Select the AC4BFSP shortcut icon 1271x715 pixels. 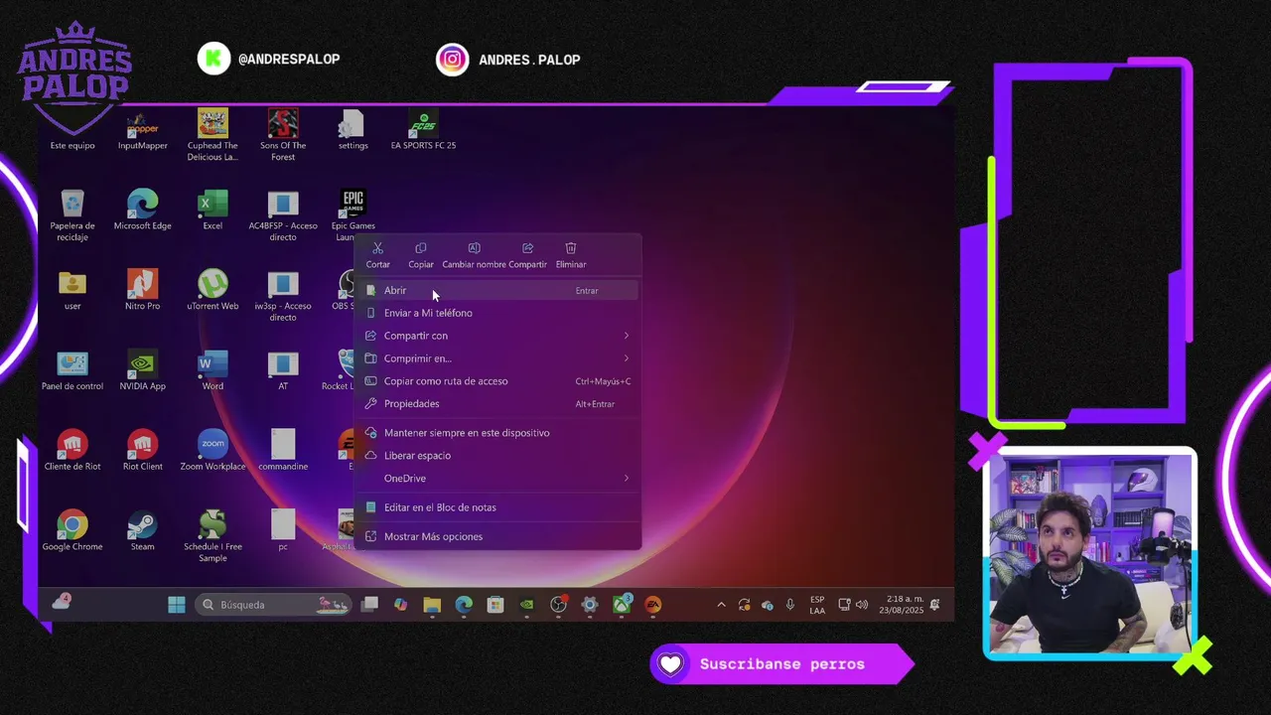pyautogui.click(x=283, y=215)
